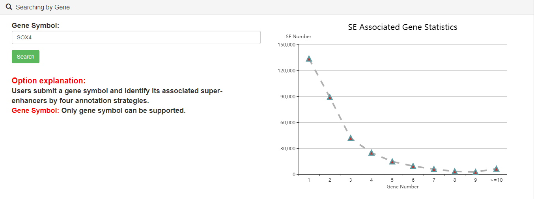Screen dimensions: 534x199
Task: Click the triangle marker at gene number 1
Action: coord(309,59)
